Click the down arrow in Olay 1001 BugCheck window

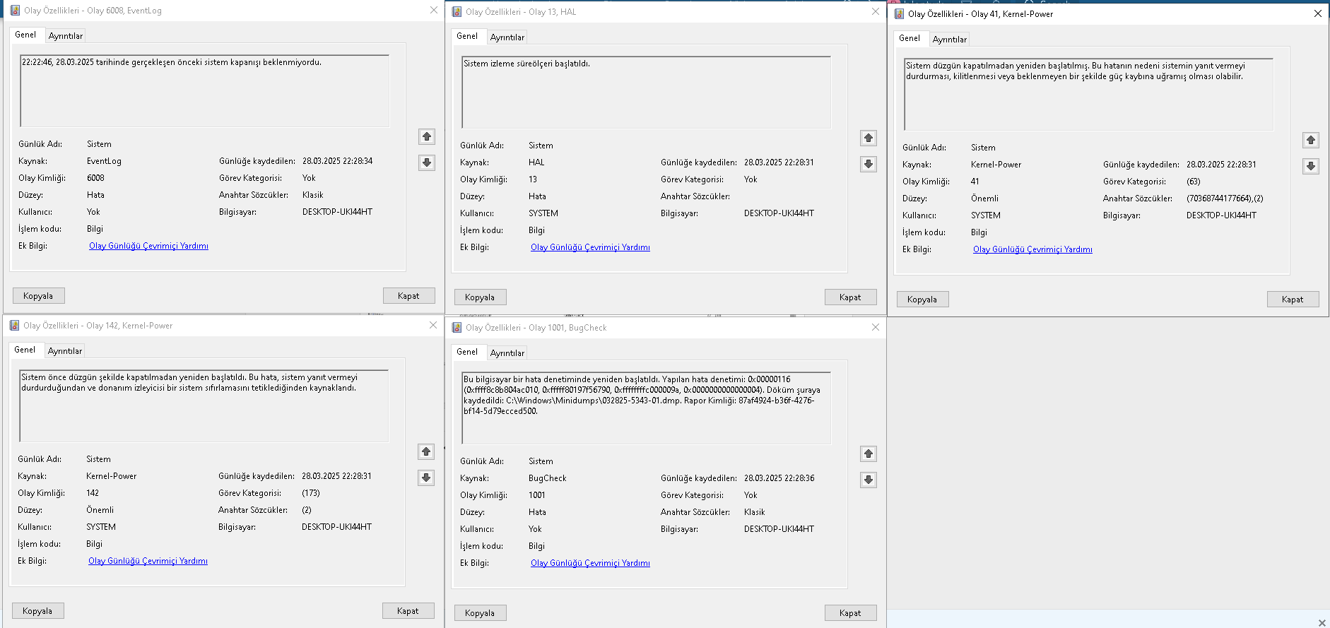coord(869,480)
